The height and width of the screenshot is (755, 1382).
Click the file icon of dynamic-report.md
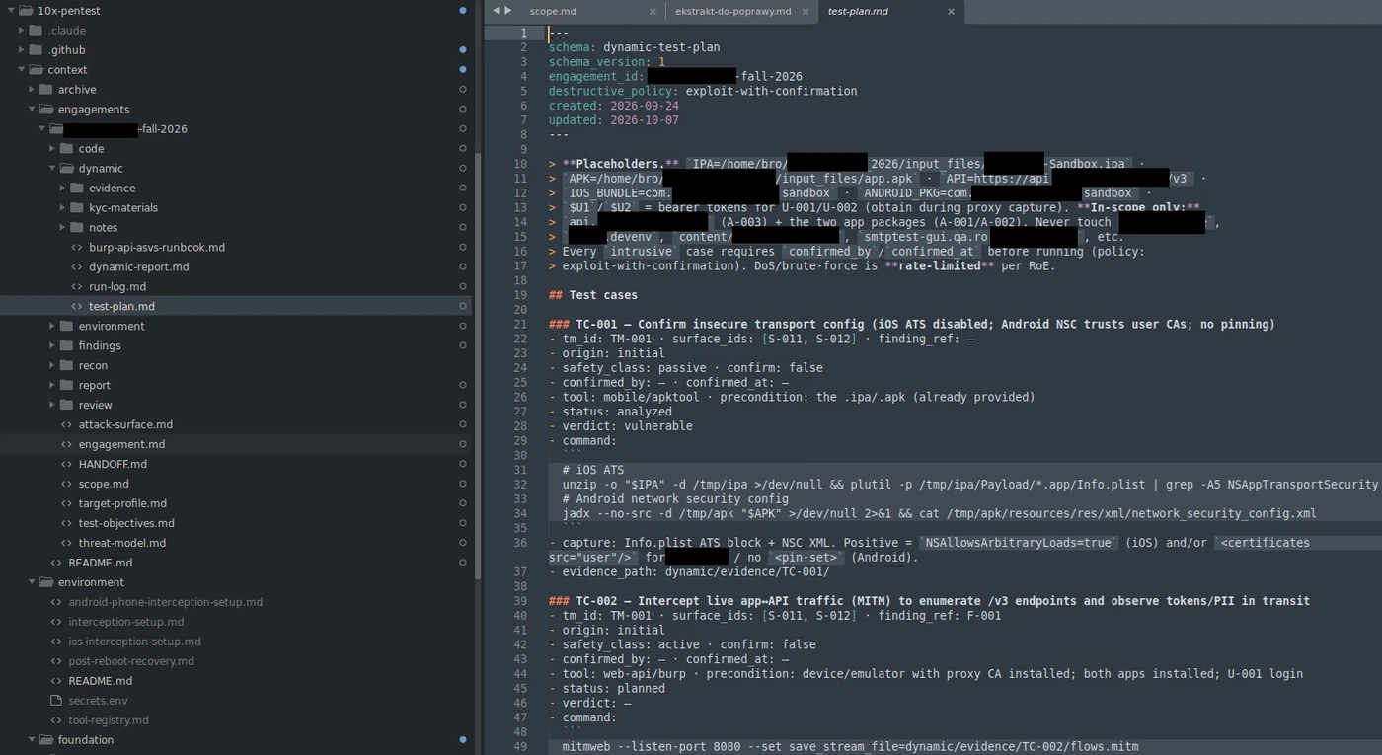77,267
